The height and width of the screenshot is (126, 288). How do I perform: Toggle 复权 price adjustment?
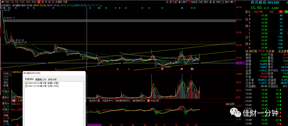coord(206,2)
